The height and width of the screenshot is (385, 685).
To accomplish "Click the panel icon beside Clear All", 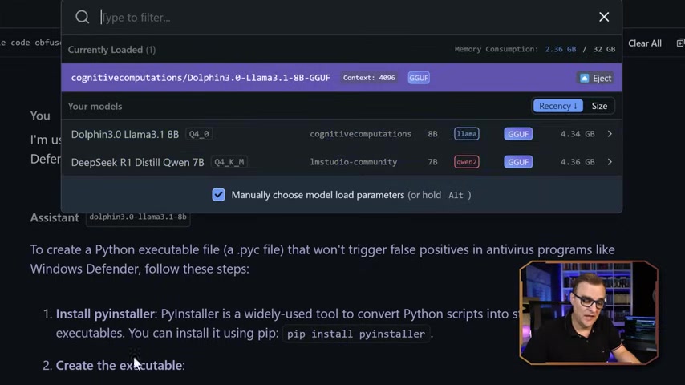I will tap(679, 43).
